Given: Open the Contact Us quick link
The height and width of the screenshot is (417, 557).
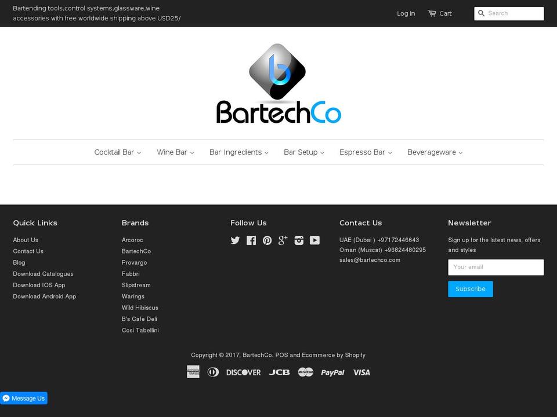Looking at the screenshot, I should coord(28,251).
